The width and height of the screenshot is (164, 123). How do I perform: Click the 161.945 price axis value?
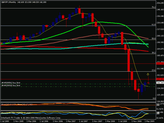[160, 69]
